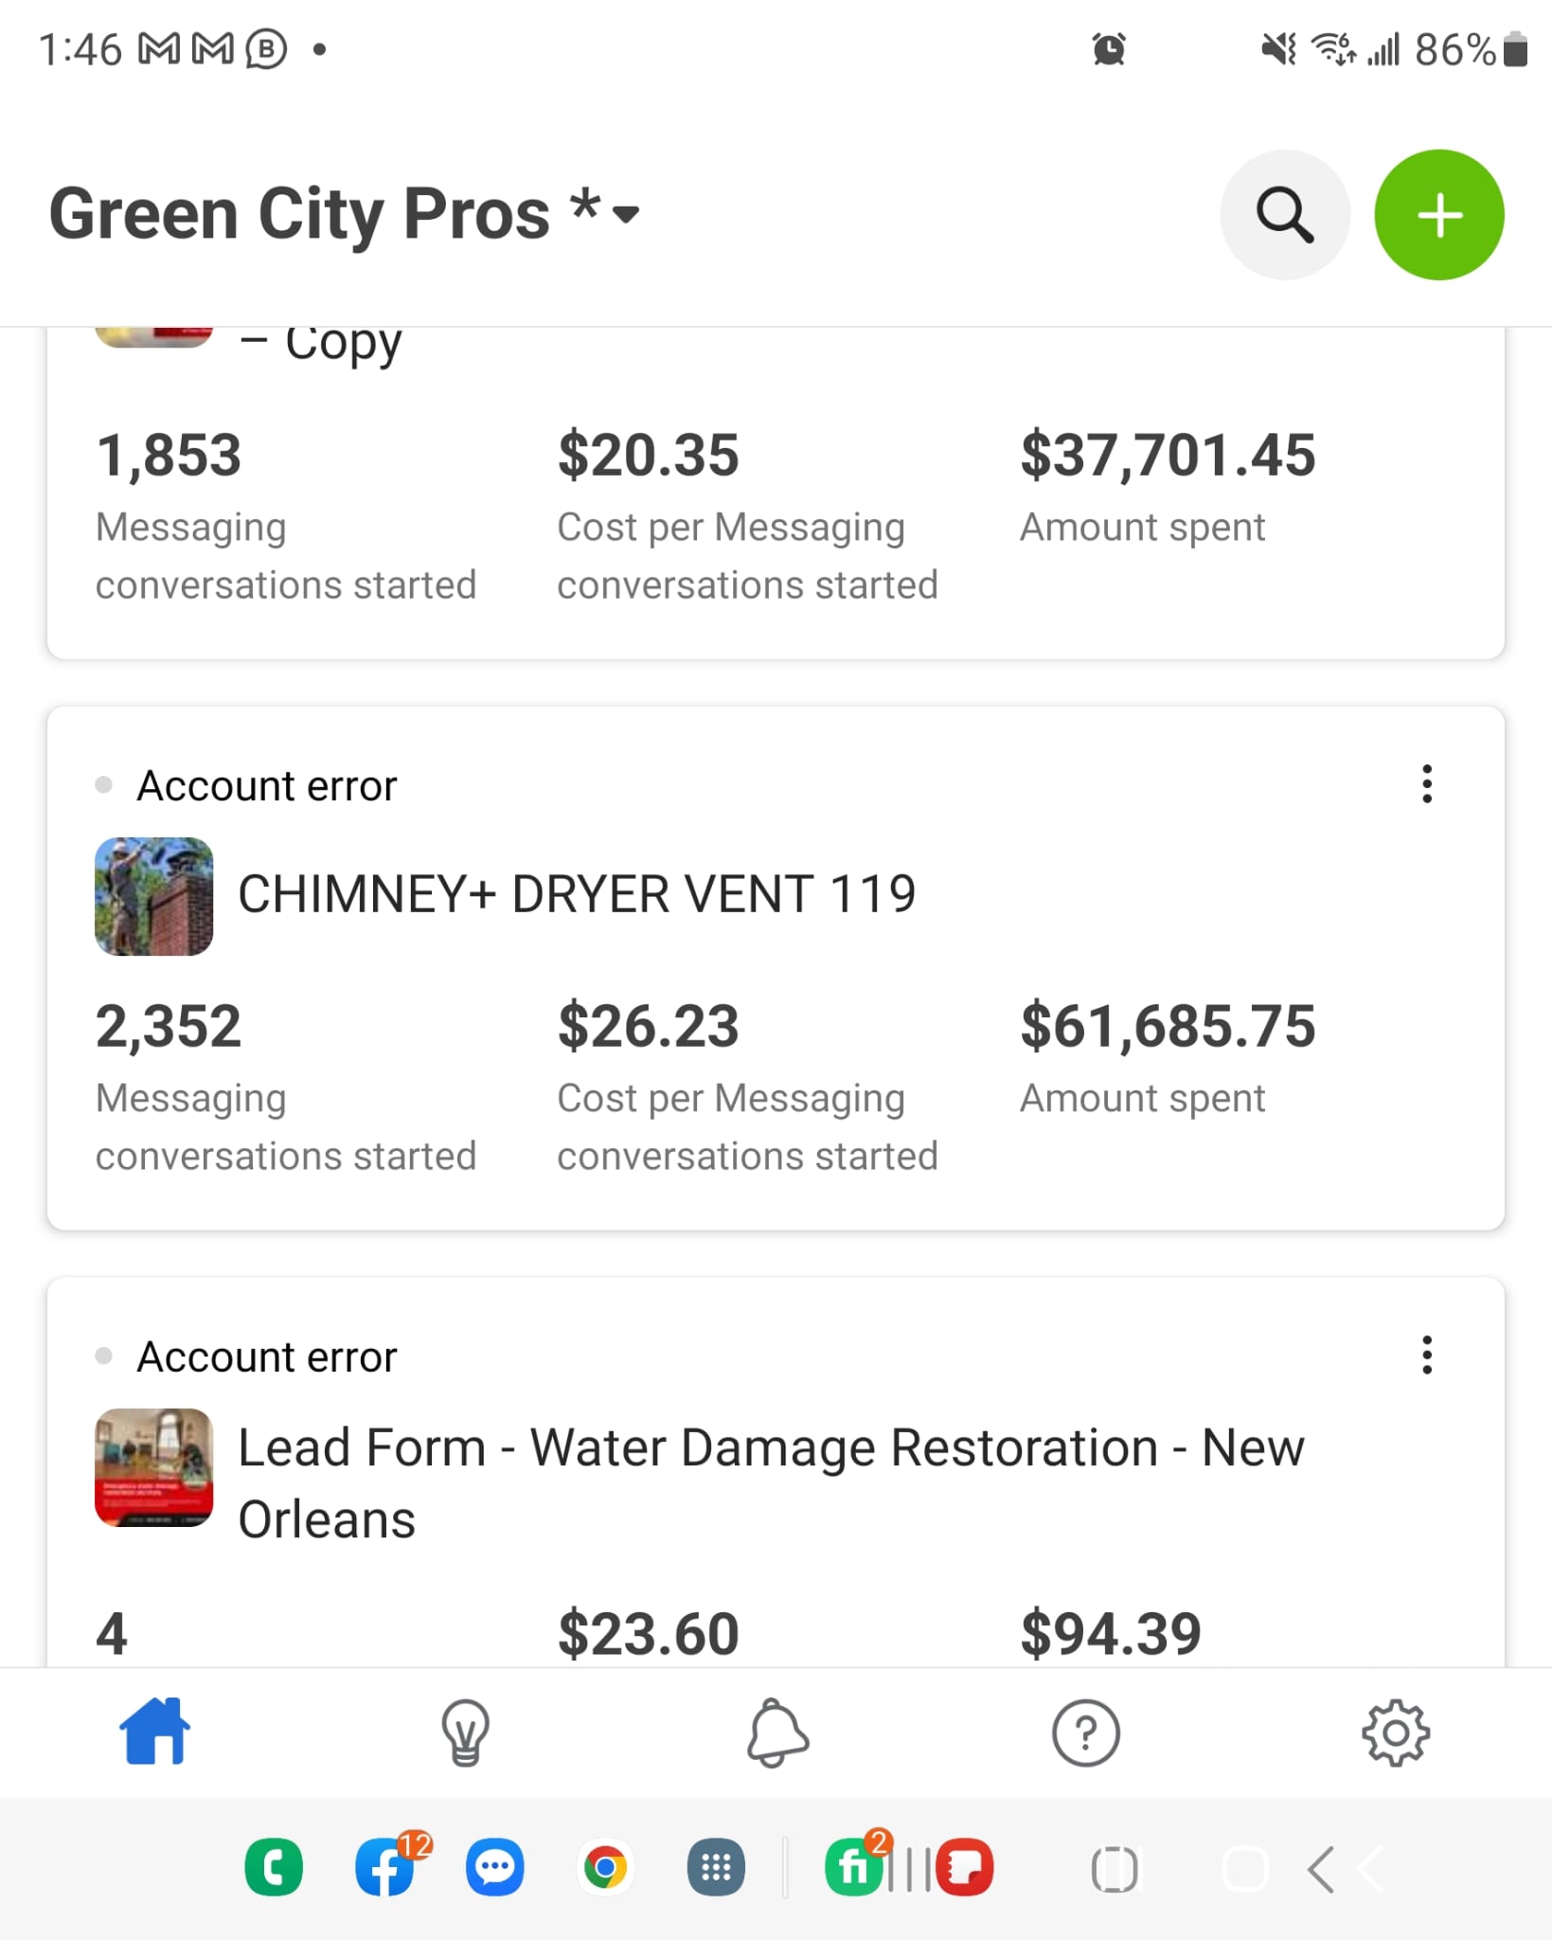The image size is (1552, 1940).
Task: Open CHIMNEY+ DRYER VENT 119 campaign title
Action: tap(577, 894)
